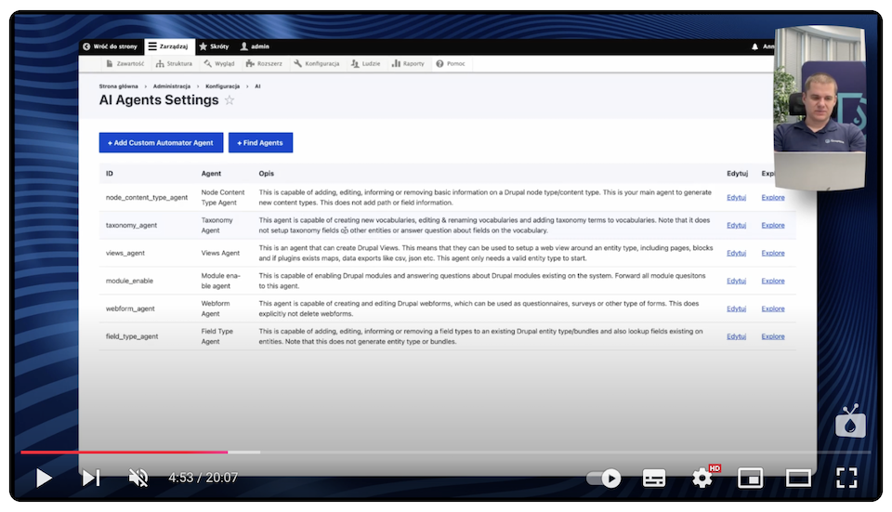This screenshot has width=892, height=512.
Task: Click AI Agents Settings page title
Action: pyautogui.click(x=159, y=100)
